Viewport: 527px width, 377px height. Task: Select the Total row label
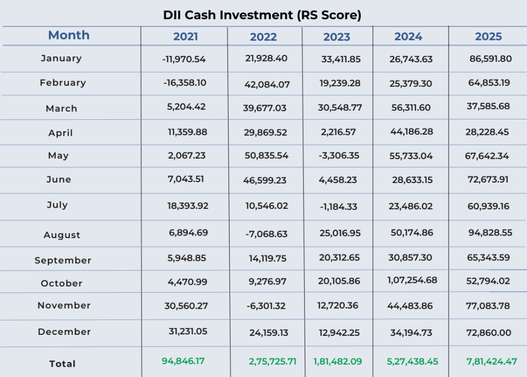[x=63, y=363]
